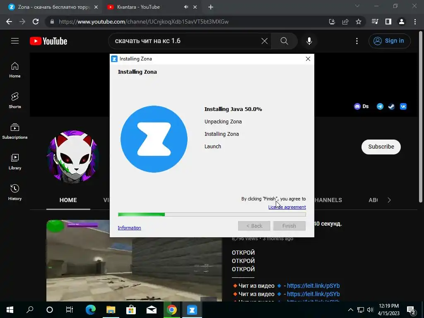Viewport: 424px width, 318px height.
Task: Open Zona app from taskbar
Action: coord(192,310)
